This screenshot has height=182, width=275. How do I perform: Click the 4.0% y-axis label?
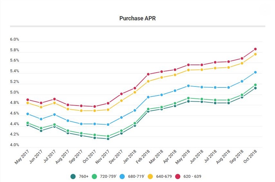tap(15, 145)
